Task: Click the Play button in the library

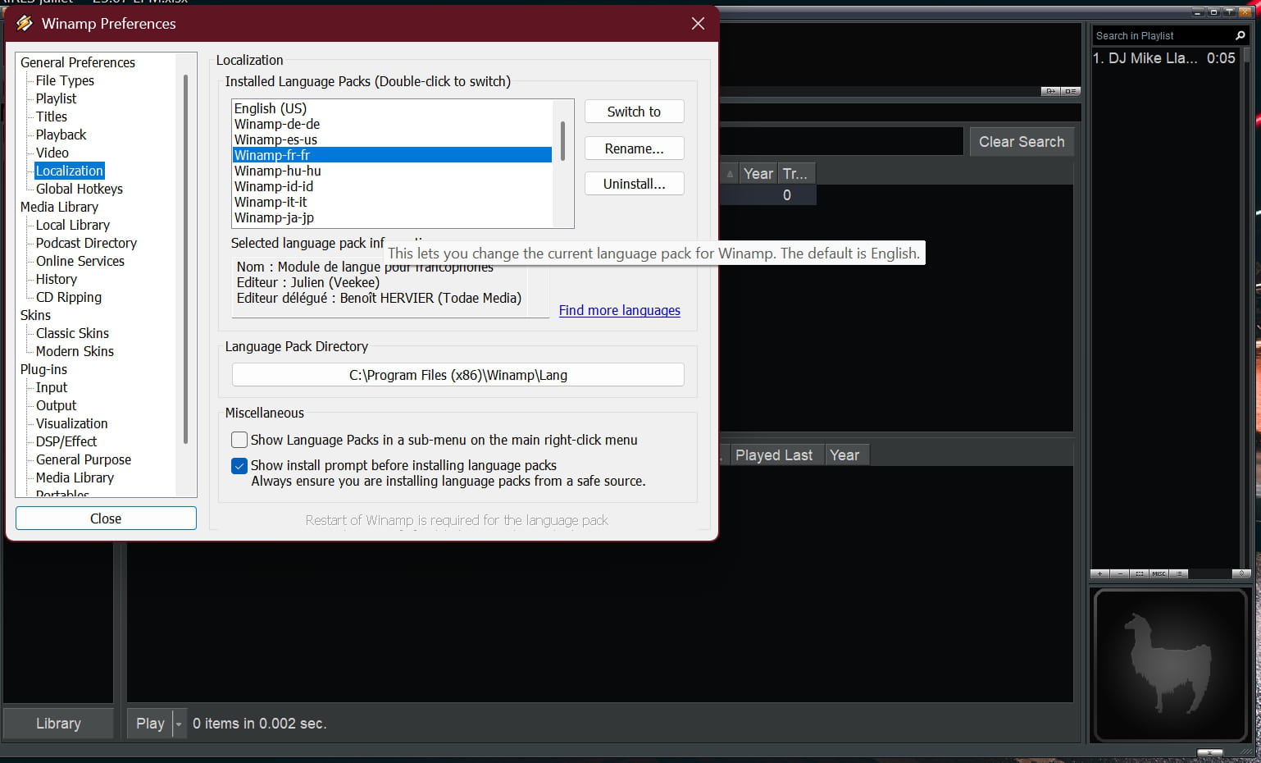Action: point(150,724)
